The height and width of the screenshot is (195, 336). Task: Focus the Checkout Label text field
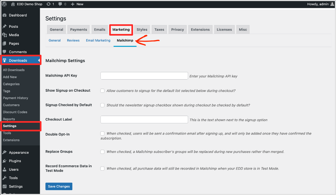[144, 119]
